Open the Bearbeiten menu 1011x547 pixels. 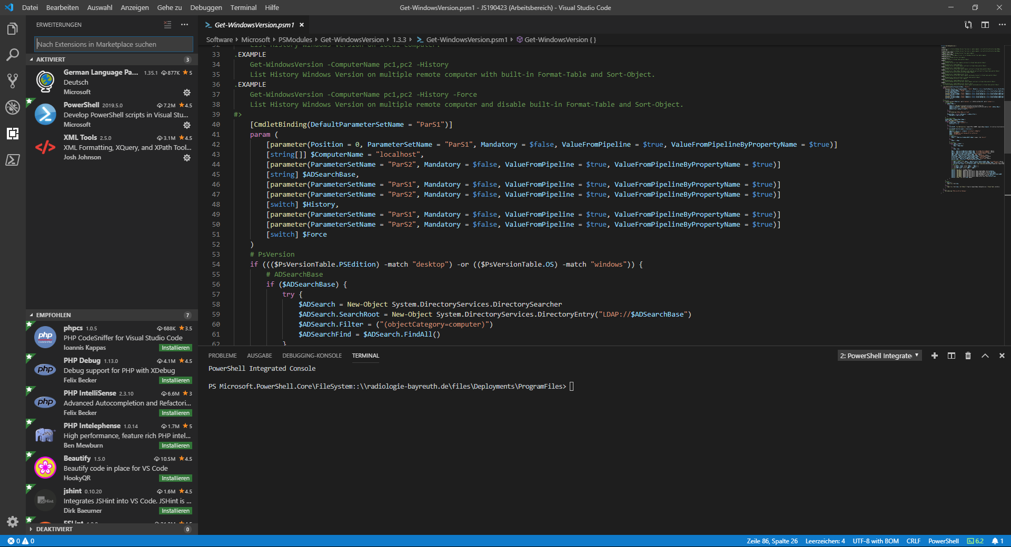click(62, 7)
